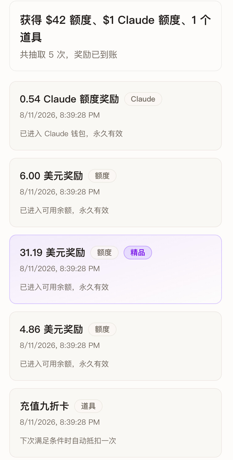Click the timestamp under 充值九折卡
The image size is (233, 460).
click(x=60, y=422)
